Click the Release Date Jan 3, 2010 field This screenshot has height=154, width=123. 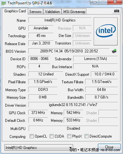(41, 43)
